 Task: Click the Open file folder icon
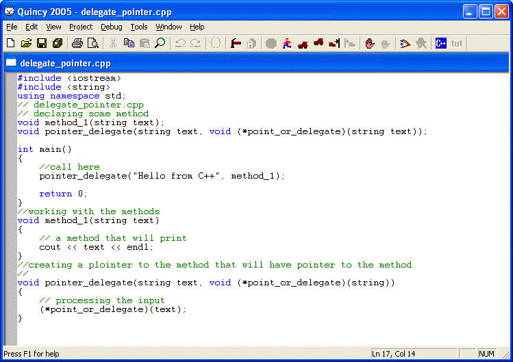point(26,43)
